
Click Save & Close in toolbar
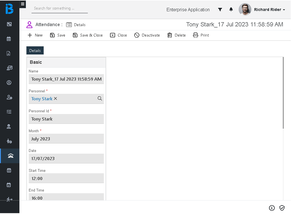[x=88, y=35]
